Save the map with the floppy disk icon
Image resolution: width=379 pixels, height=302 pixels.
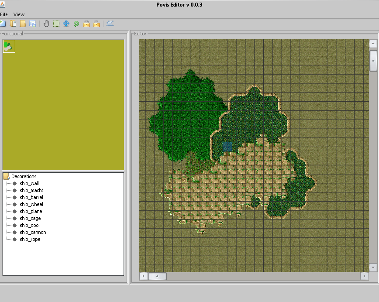[33, 24]
